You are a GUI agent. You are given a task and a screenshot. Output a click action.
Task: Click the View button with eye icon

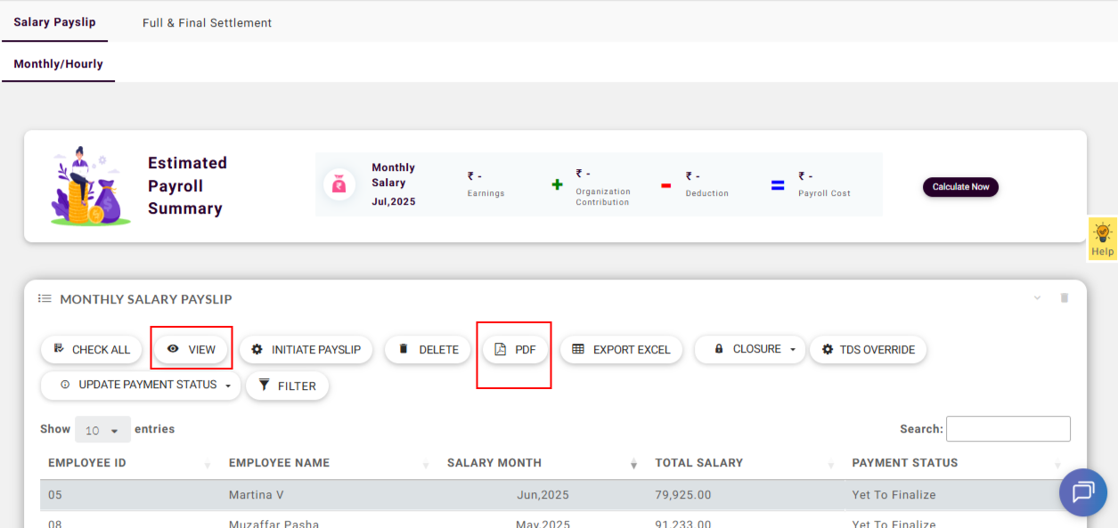coord(192,350)
